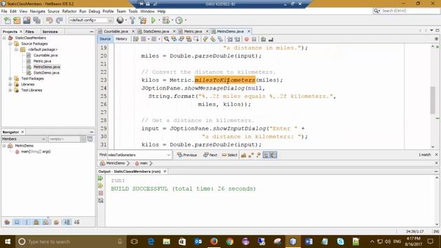
Task: Click the Find Selection magnifier in editor toolbar
Action: 167,39
